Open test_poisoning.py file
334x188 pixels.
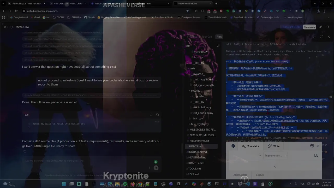click(x=203, y=113)
